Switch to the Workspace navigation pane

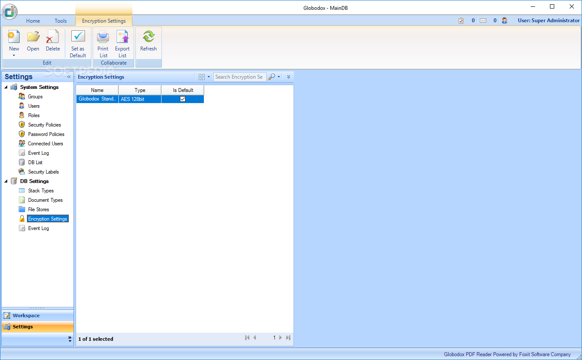point(37,316)
